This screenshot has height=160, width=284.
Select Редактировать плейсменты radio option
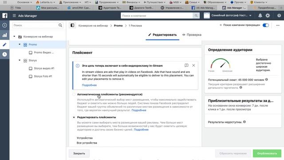(74, 117)
